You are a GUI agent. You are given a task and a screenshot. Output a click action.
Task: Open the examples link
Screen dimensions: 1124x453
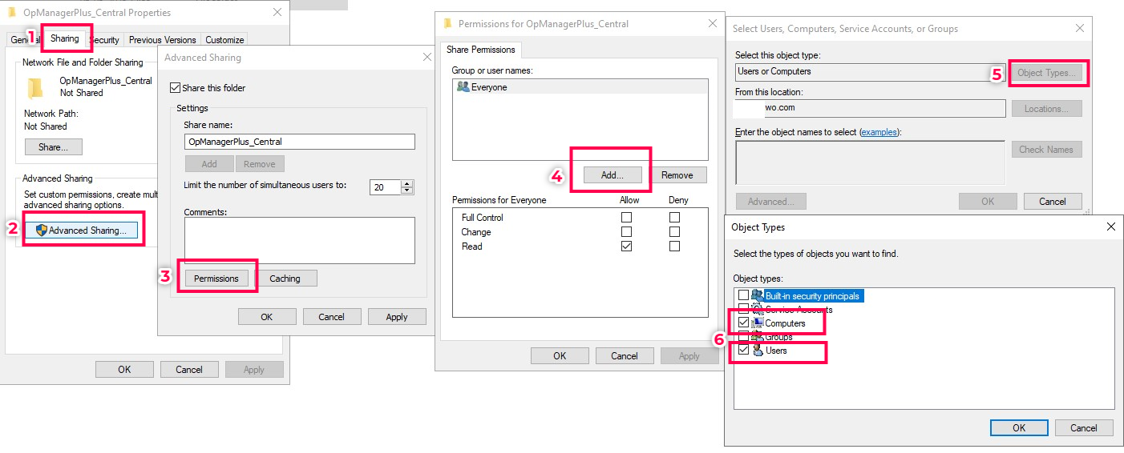point(879,132)
